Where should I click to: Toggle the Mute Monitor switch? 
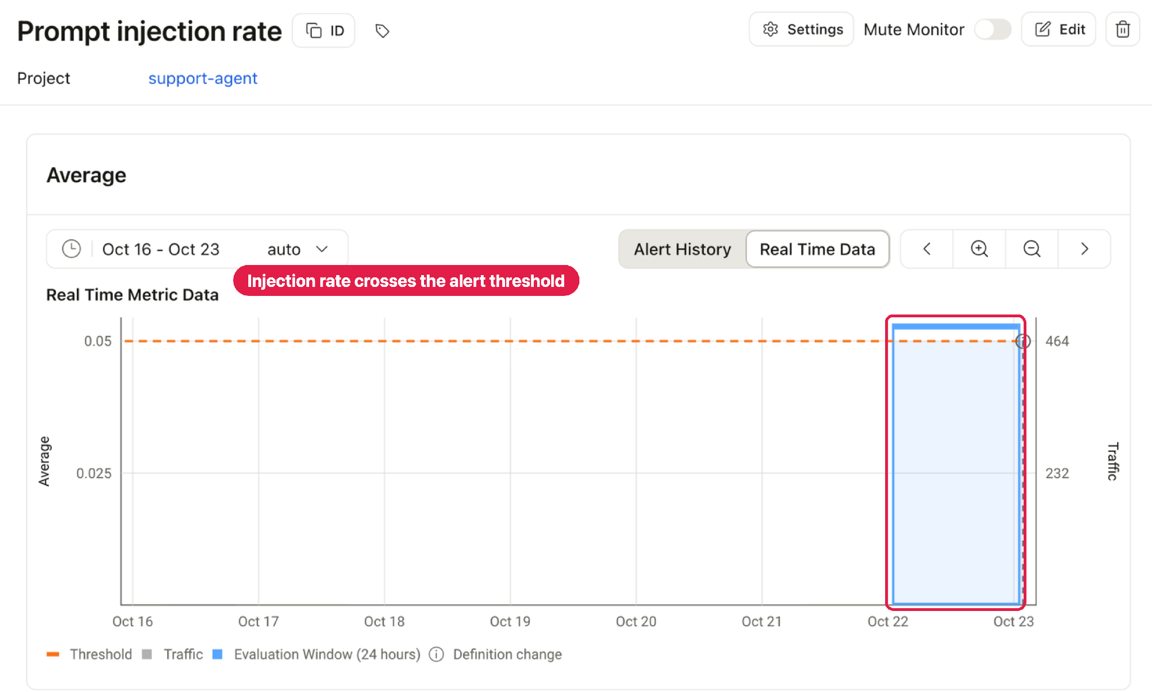point(993,29)
